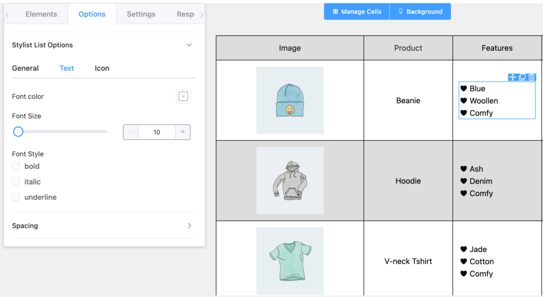The height and width of the screenshot is (297, 543).
Task: Click the Background button
Action: [420, 12]
